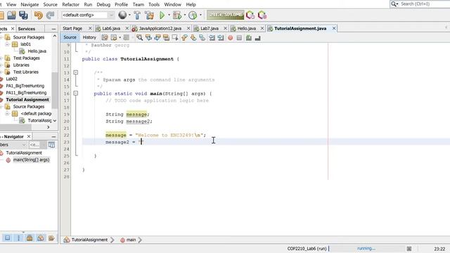450x253 pixels.
Task: Click the Clean and Build Project icon
Action: coord(149,15)
